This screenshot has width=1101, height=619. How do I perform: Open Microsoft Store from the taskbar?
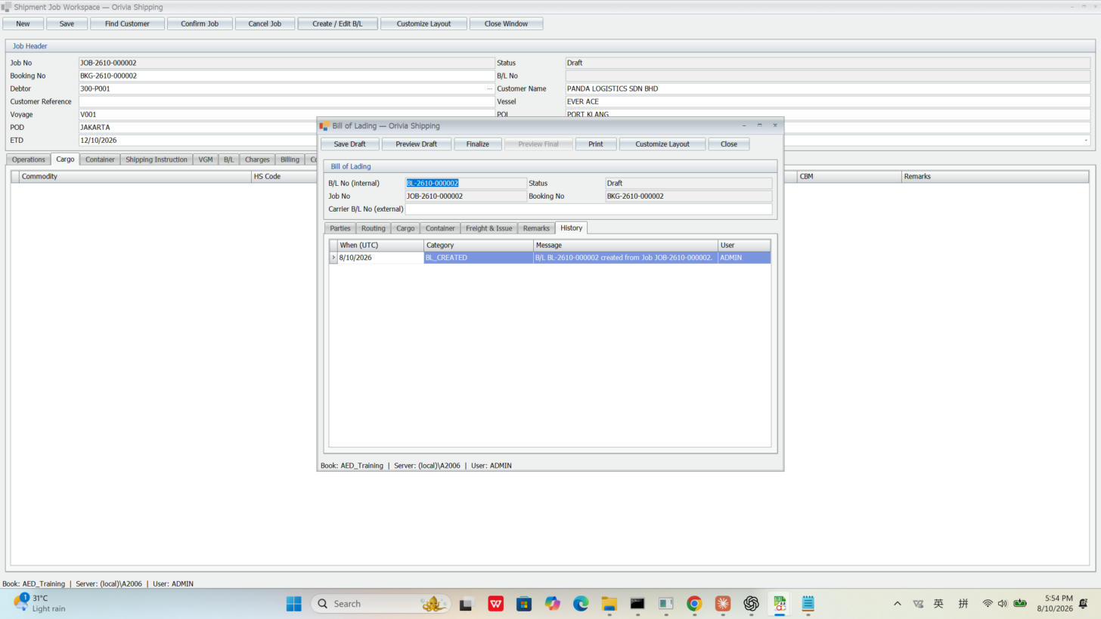click(524, 603)
